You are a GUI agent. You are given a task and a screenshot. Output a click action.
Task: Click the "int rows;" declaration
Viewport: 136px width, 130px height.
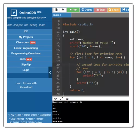77,39
